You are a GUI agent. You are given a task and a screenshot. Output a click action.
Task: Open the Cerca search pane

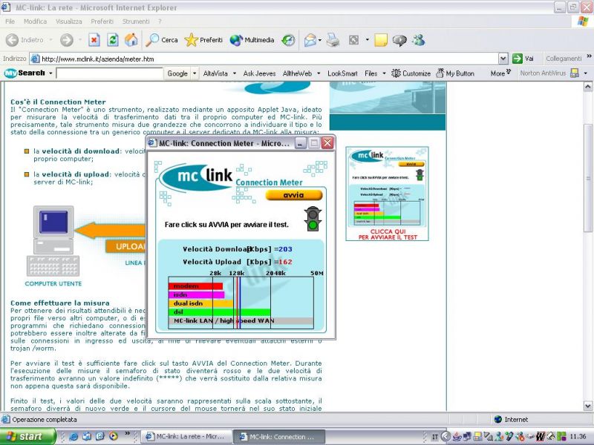[x=162, y=40]
